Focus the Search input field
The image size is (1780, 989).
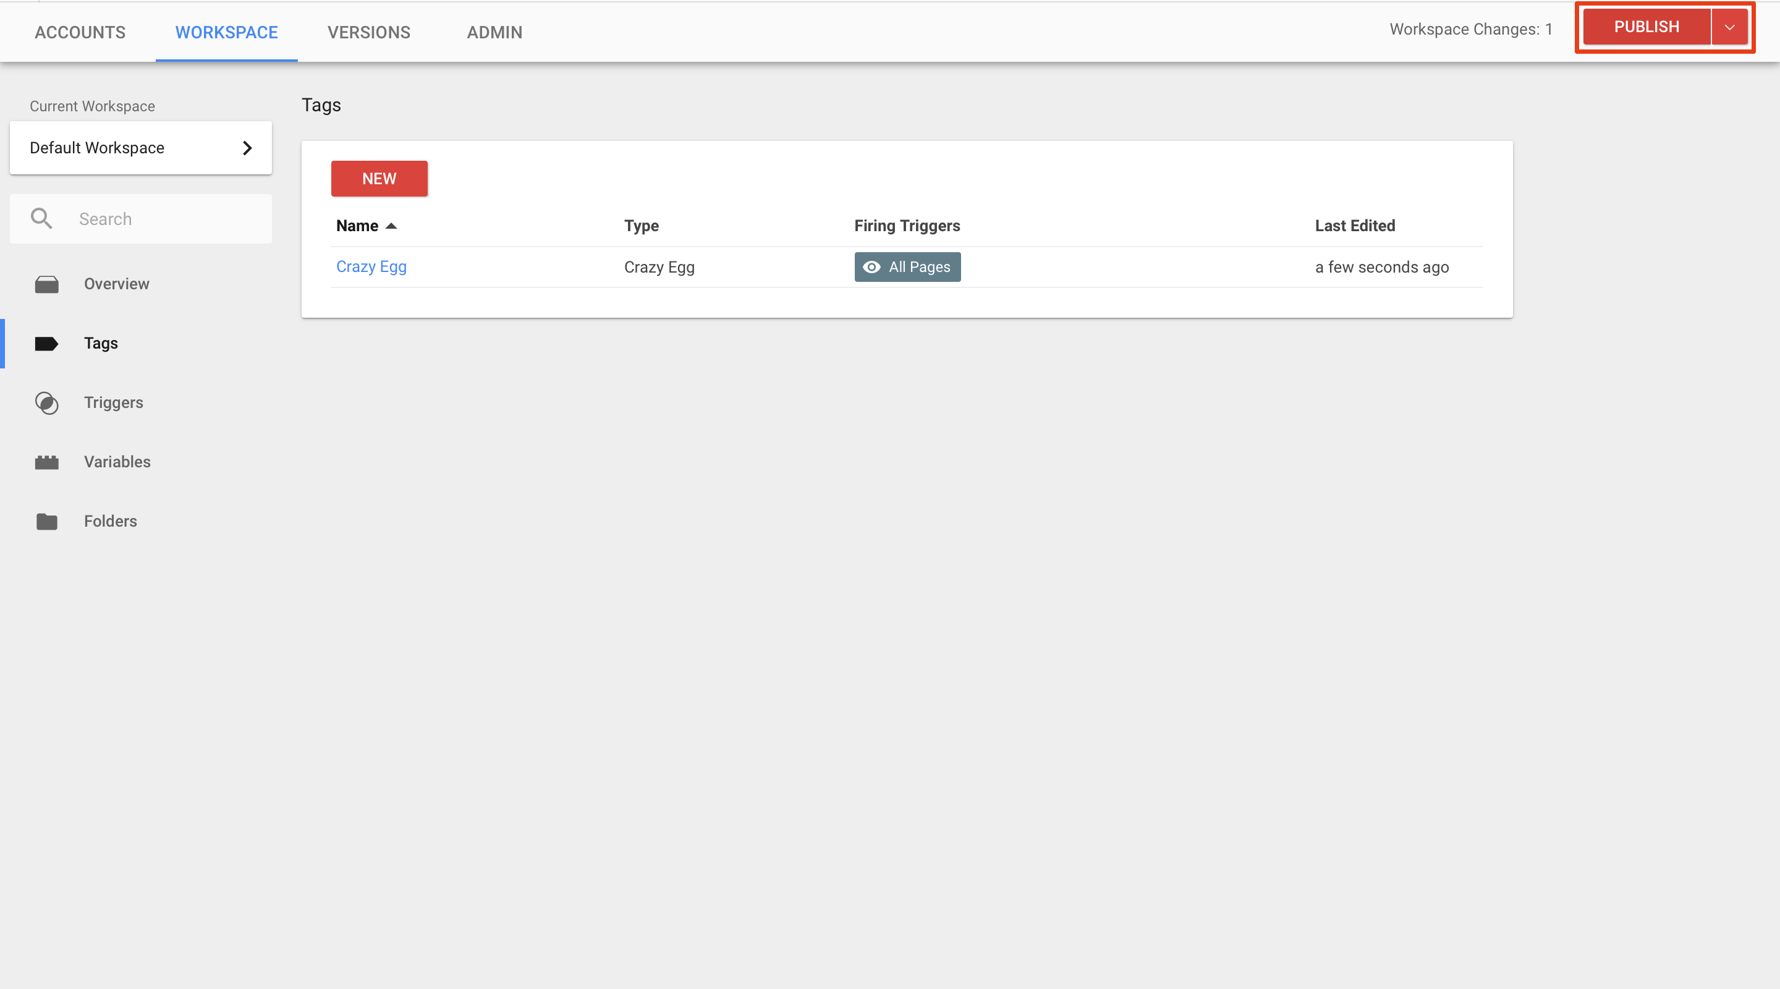click(x=140, y=219)
